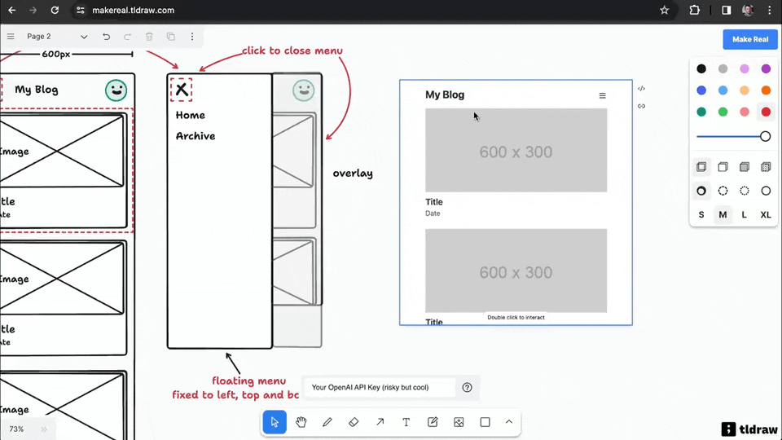This screenshot has width=782, height=440.
Task: Expand more tools with the chevron up
Action: coord(509,422)
